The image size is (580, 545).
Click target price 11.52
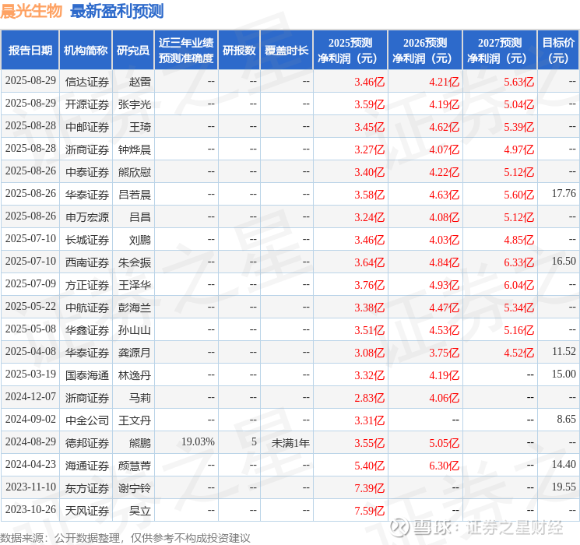[x=564, y=351]
